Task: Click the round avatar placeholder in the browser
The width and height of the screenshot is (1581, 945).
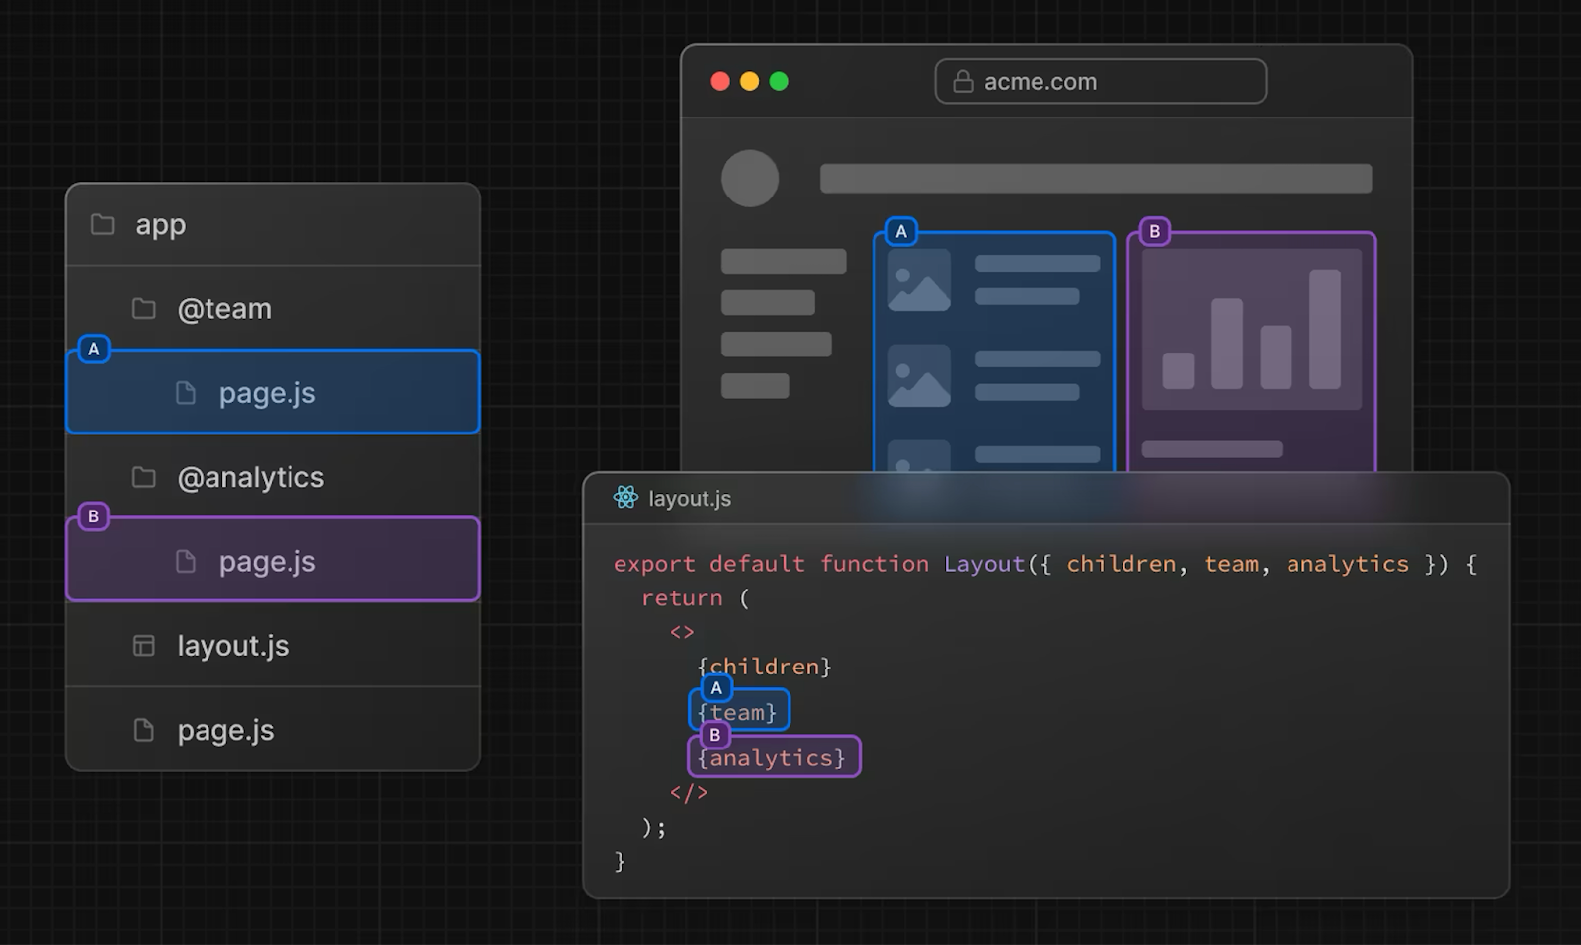Action: (750, 179)
